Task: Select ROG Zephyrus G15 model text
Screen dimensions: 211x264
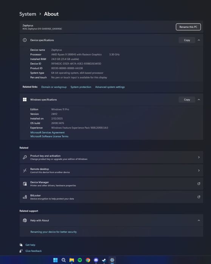Action: [42, 29]
